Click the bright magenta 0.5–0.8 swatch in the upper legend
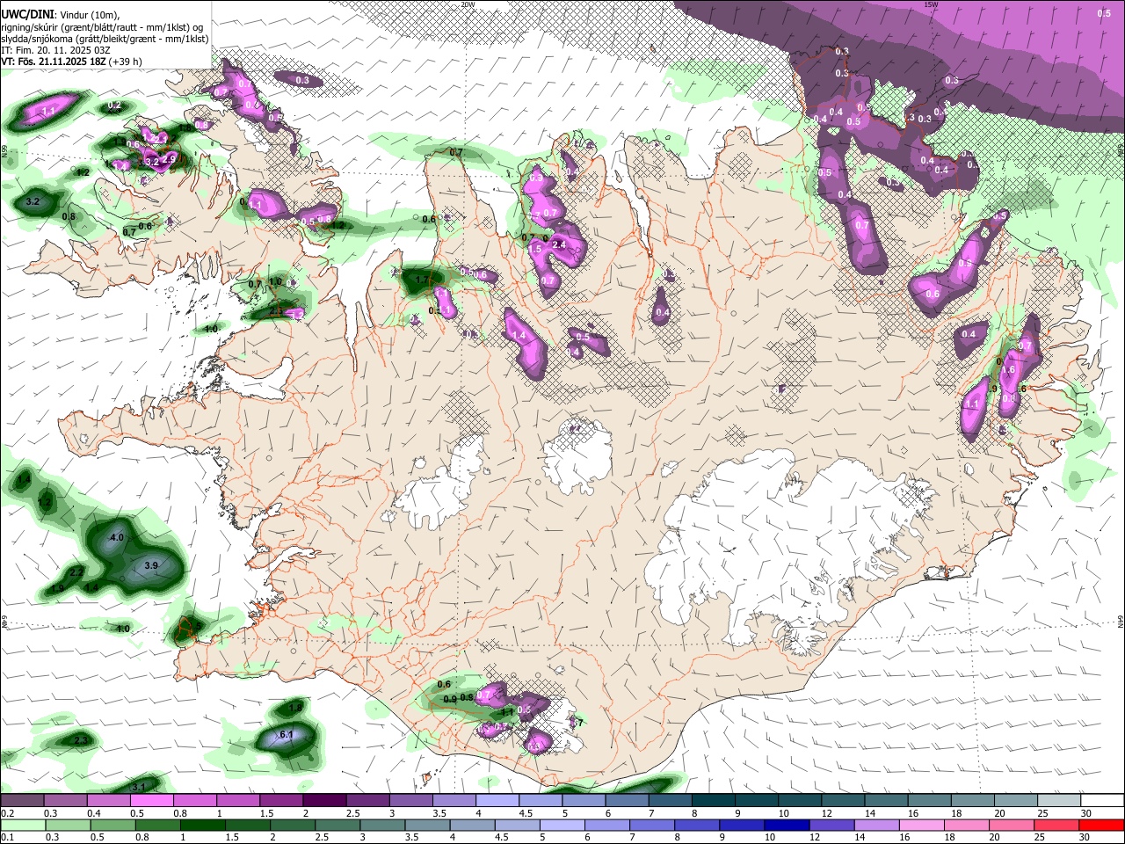This screenshot has width=1125, height=844. click(x=151, y=801)
